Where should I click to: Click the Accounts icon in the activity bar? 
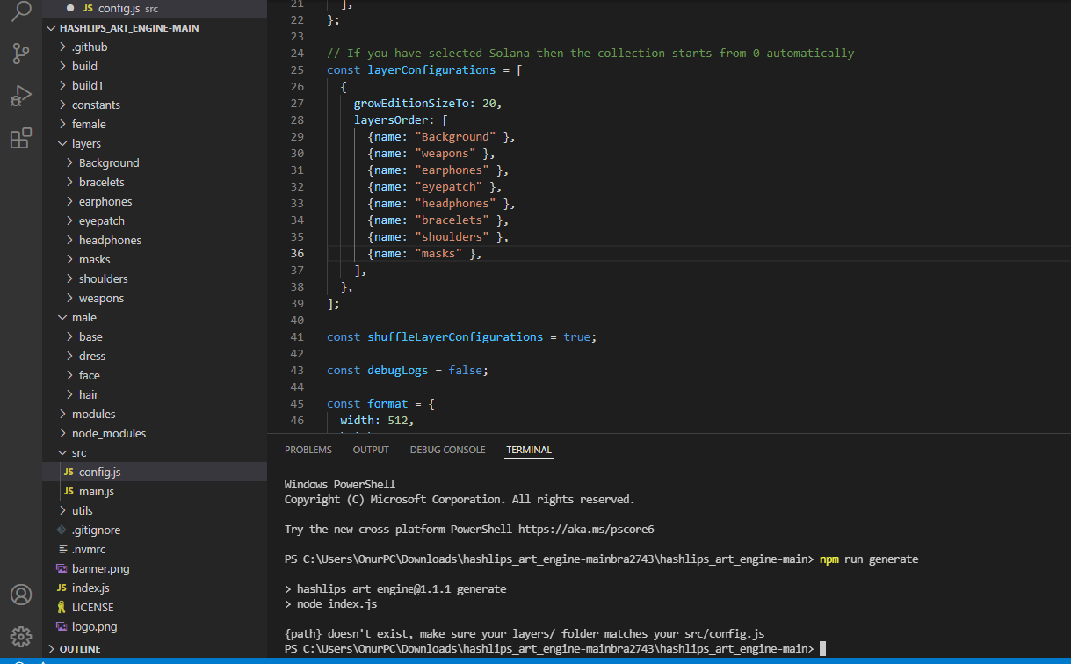click(20, 595)
